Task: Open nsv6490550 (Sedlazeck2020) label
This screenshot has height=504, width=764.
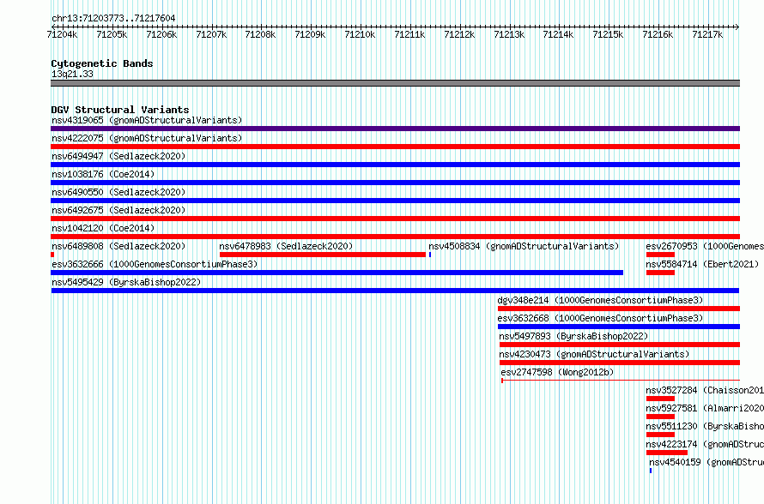Action: (118, 192)
